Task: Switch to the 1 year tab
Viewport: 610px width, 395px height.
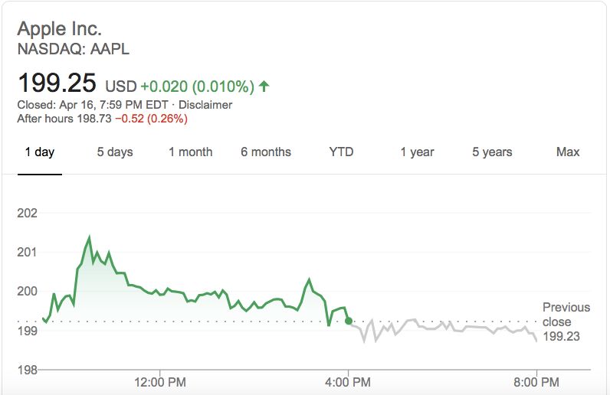Action: tap(417, 152)
